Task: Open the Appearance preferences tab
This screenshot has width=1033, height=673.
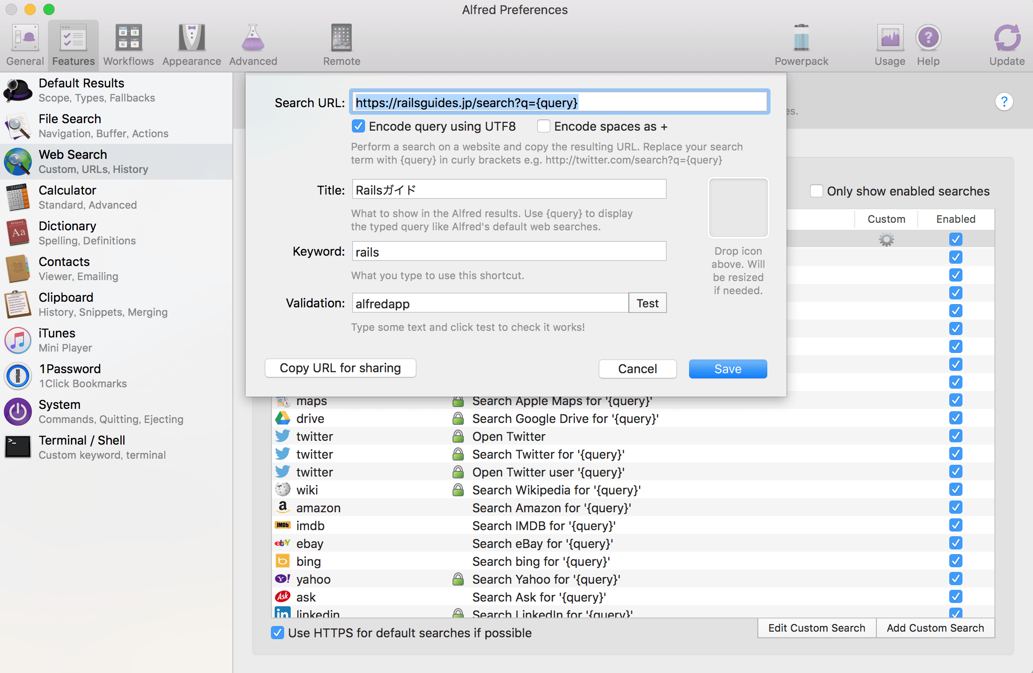Action: pyautogui.click(x=191, y=45)
